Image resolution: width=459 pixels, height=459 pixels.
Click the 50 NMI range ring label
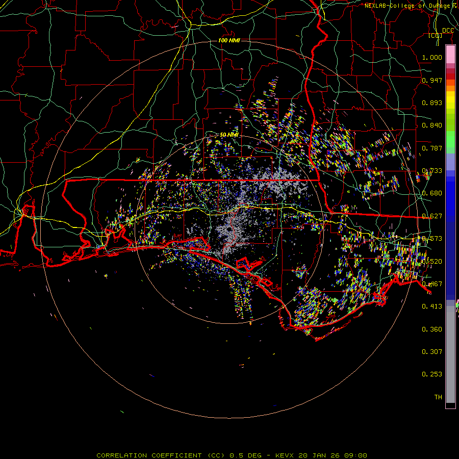pos(229,135)
